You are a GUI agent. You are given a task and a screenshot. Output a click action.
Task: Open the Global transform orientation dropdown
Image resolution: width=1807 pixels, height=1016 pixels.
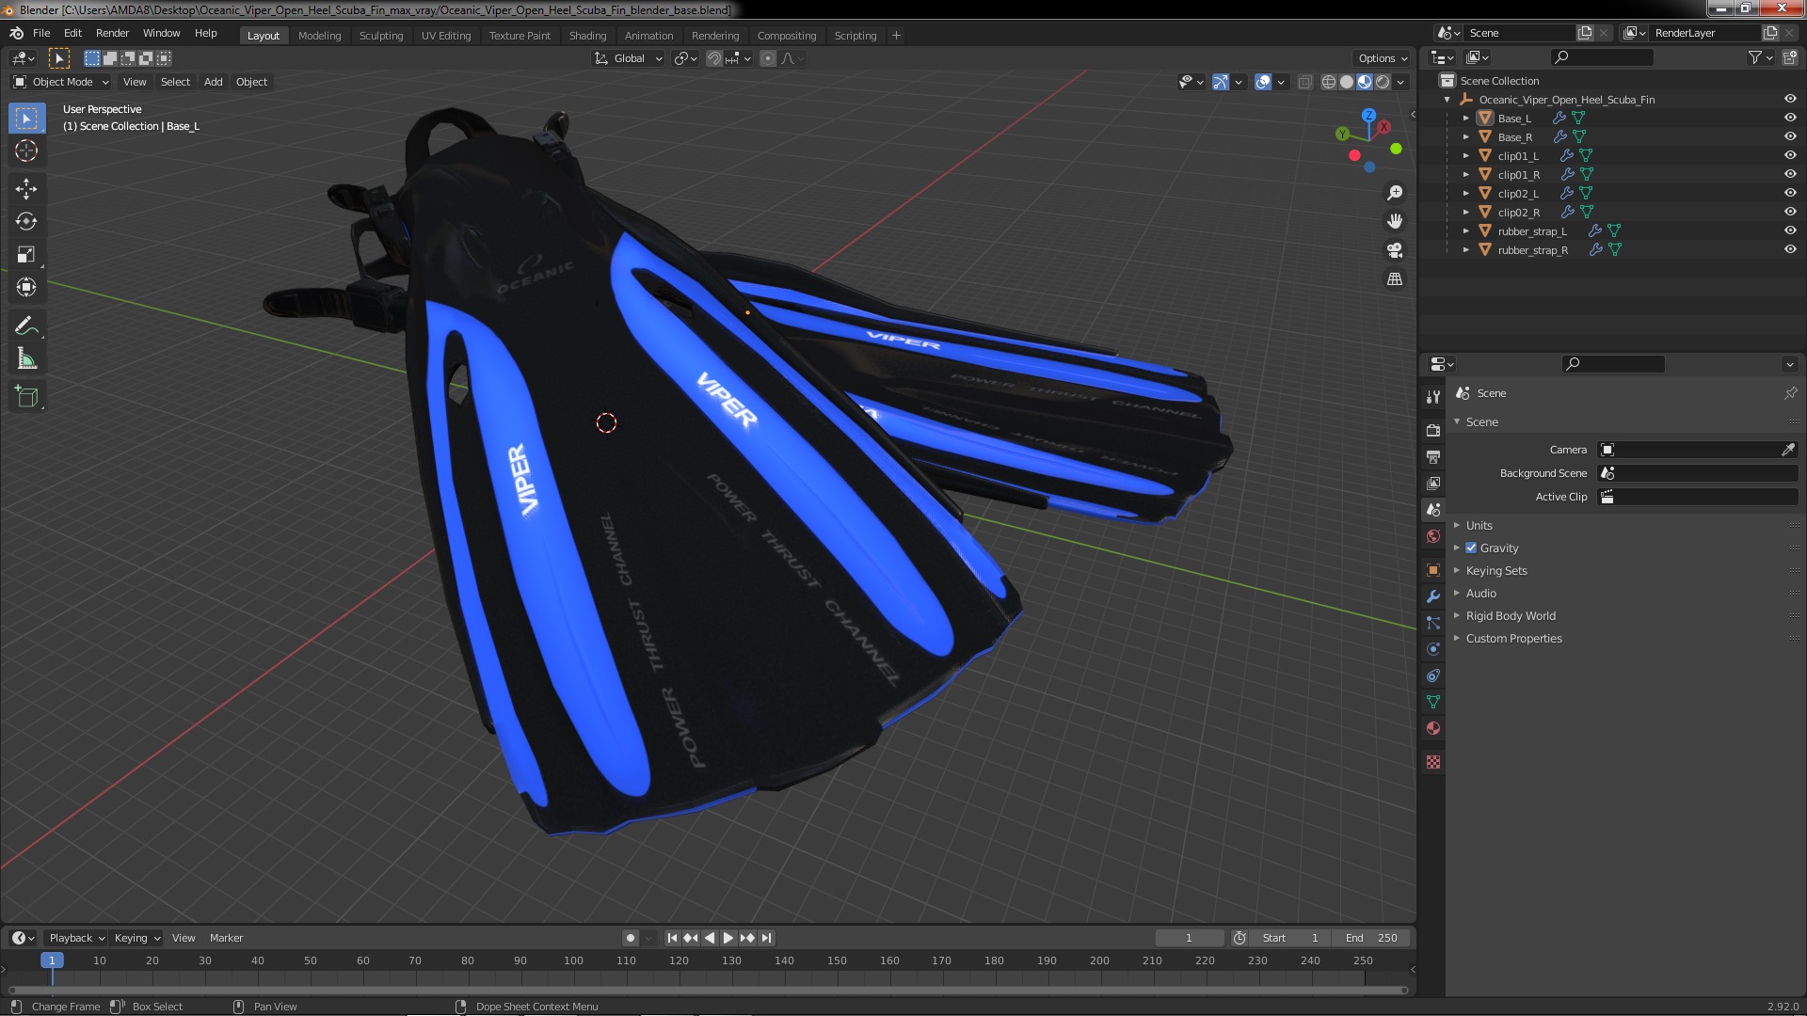tap(628, 58)
